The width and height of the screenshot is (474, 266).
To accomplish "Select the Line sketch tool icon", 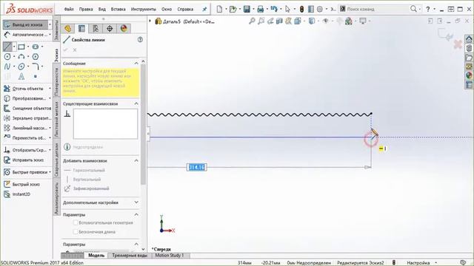I will (7, 47).
